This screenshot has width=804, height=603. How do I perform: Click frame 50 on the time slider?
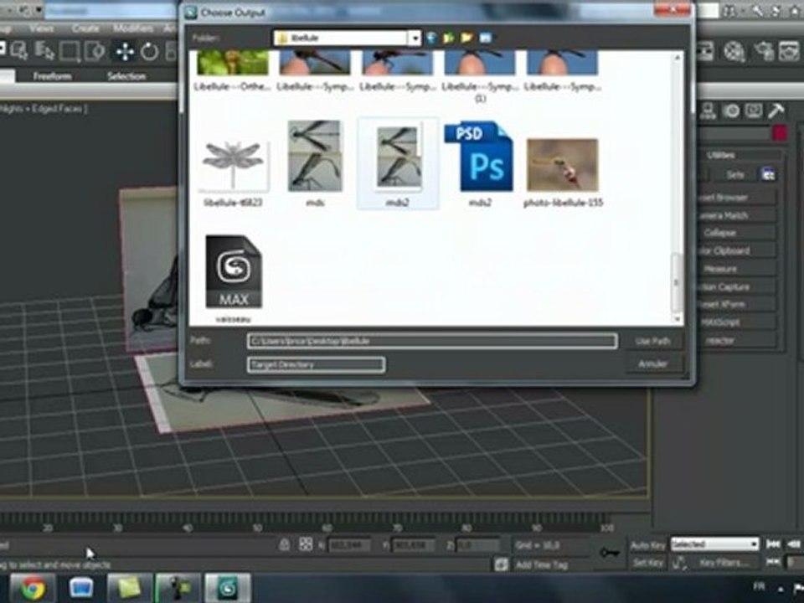point(257,528)
